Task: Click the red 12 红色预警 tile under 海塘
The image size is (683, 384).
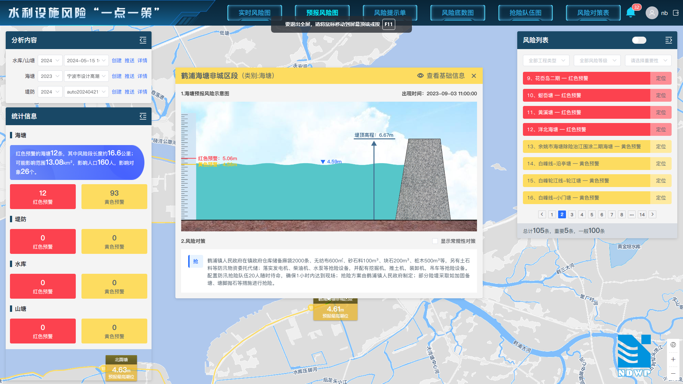Action: pos(43,197)
